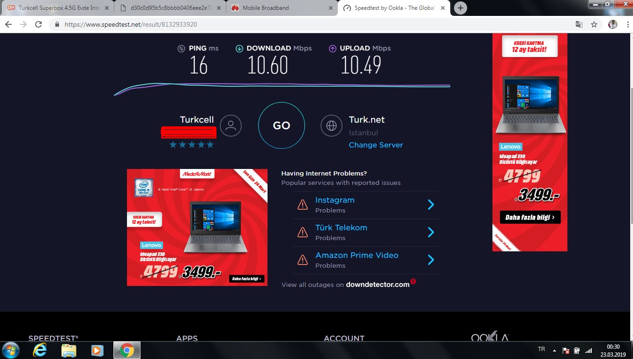
Task: Click the SPEEDTEST footer heading
Action: (53, 338)
